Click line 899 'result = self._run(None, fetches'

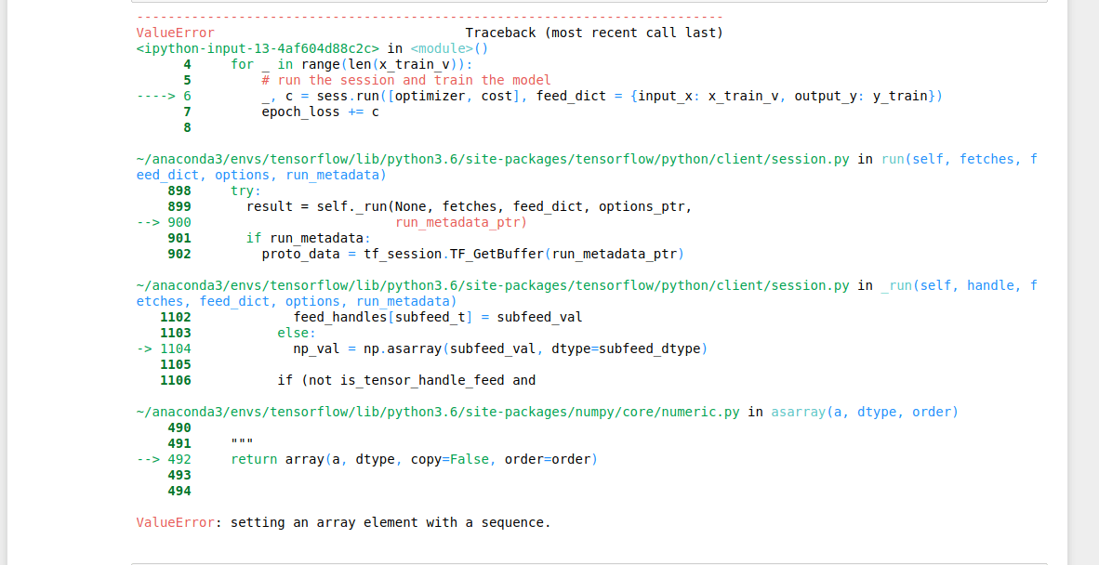(x=470, y=206)
